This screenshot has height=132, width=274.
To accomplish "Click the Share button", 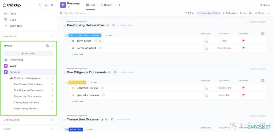I will [x=265, y=5].
